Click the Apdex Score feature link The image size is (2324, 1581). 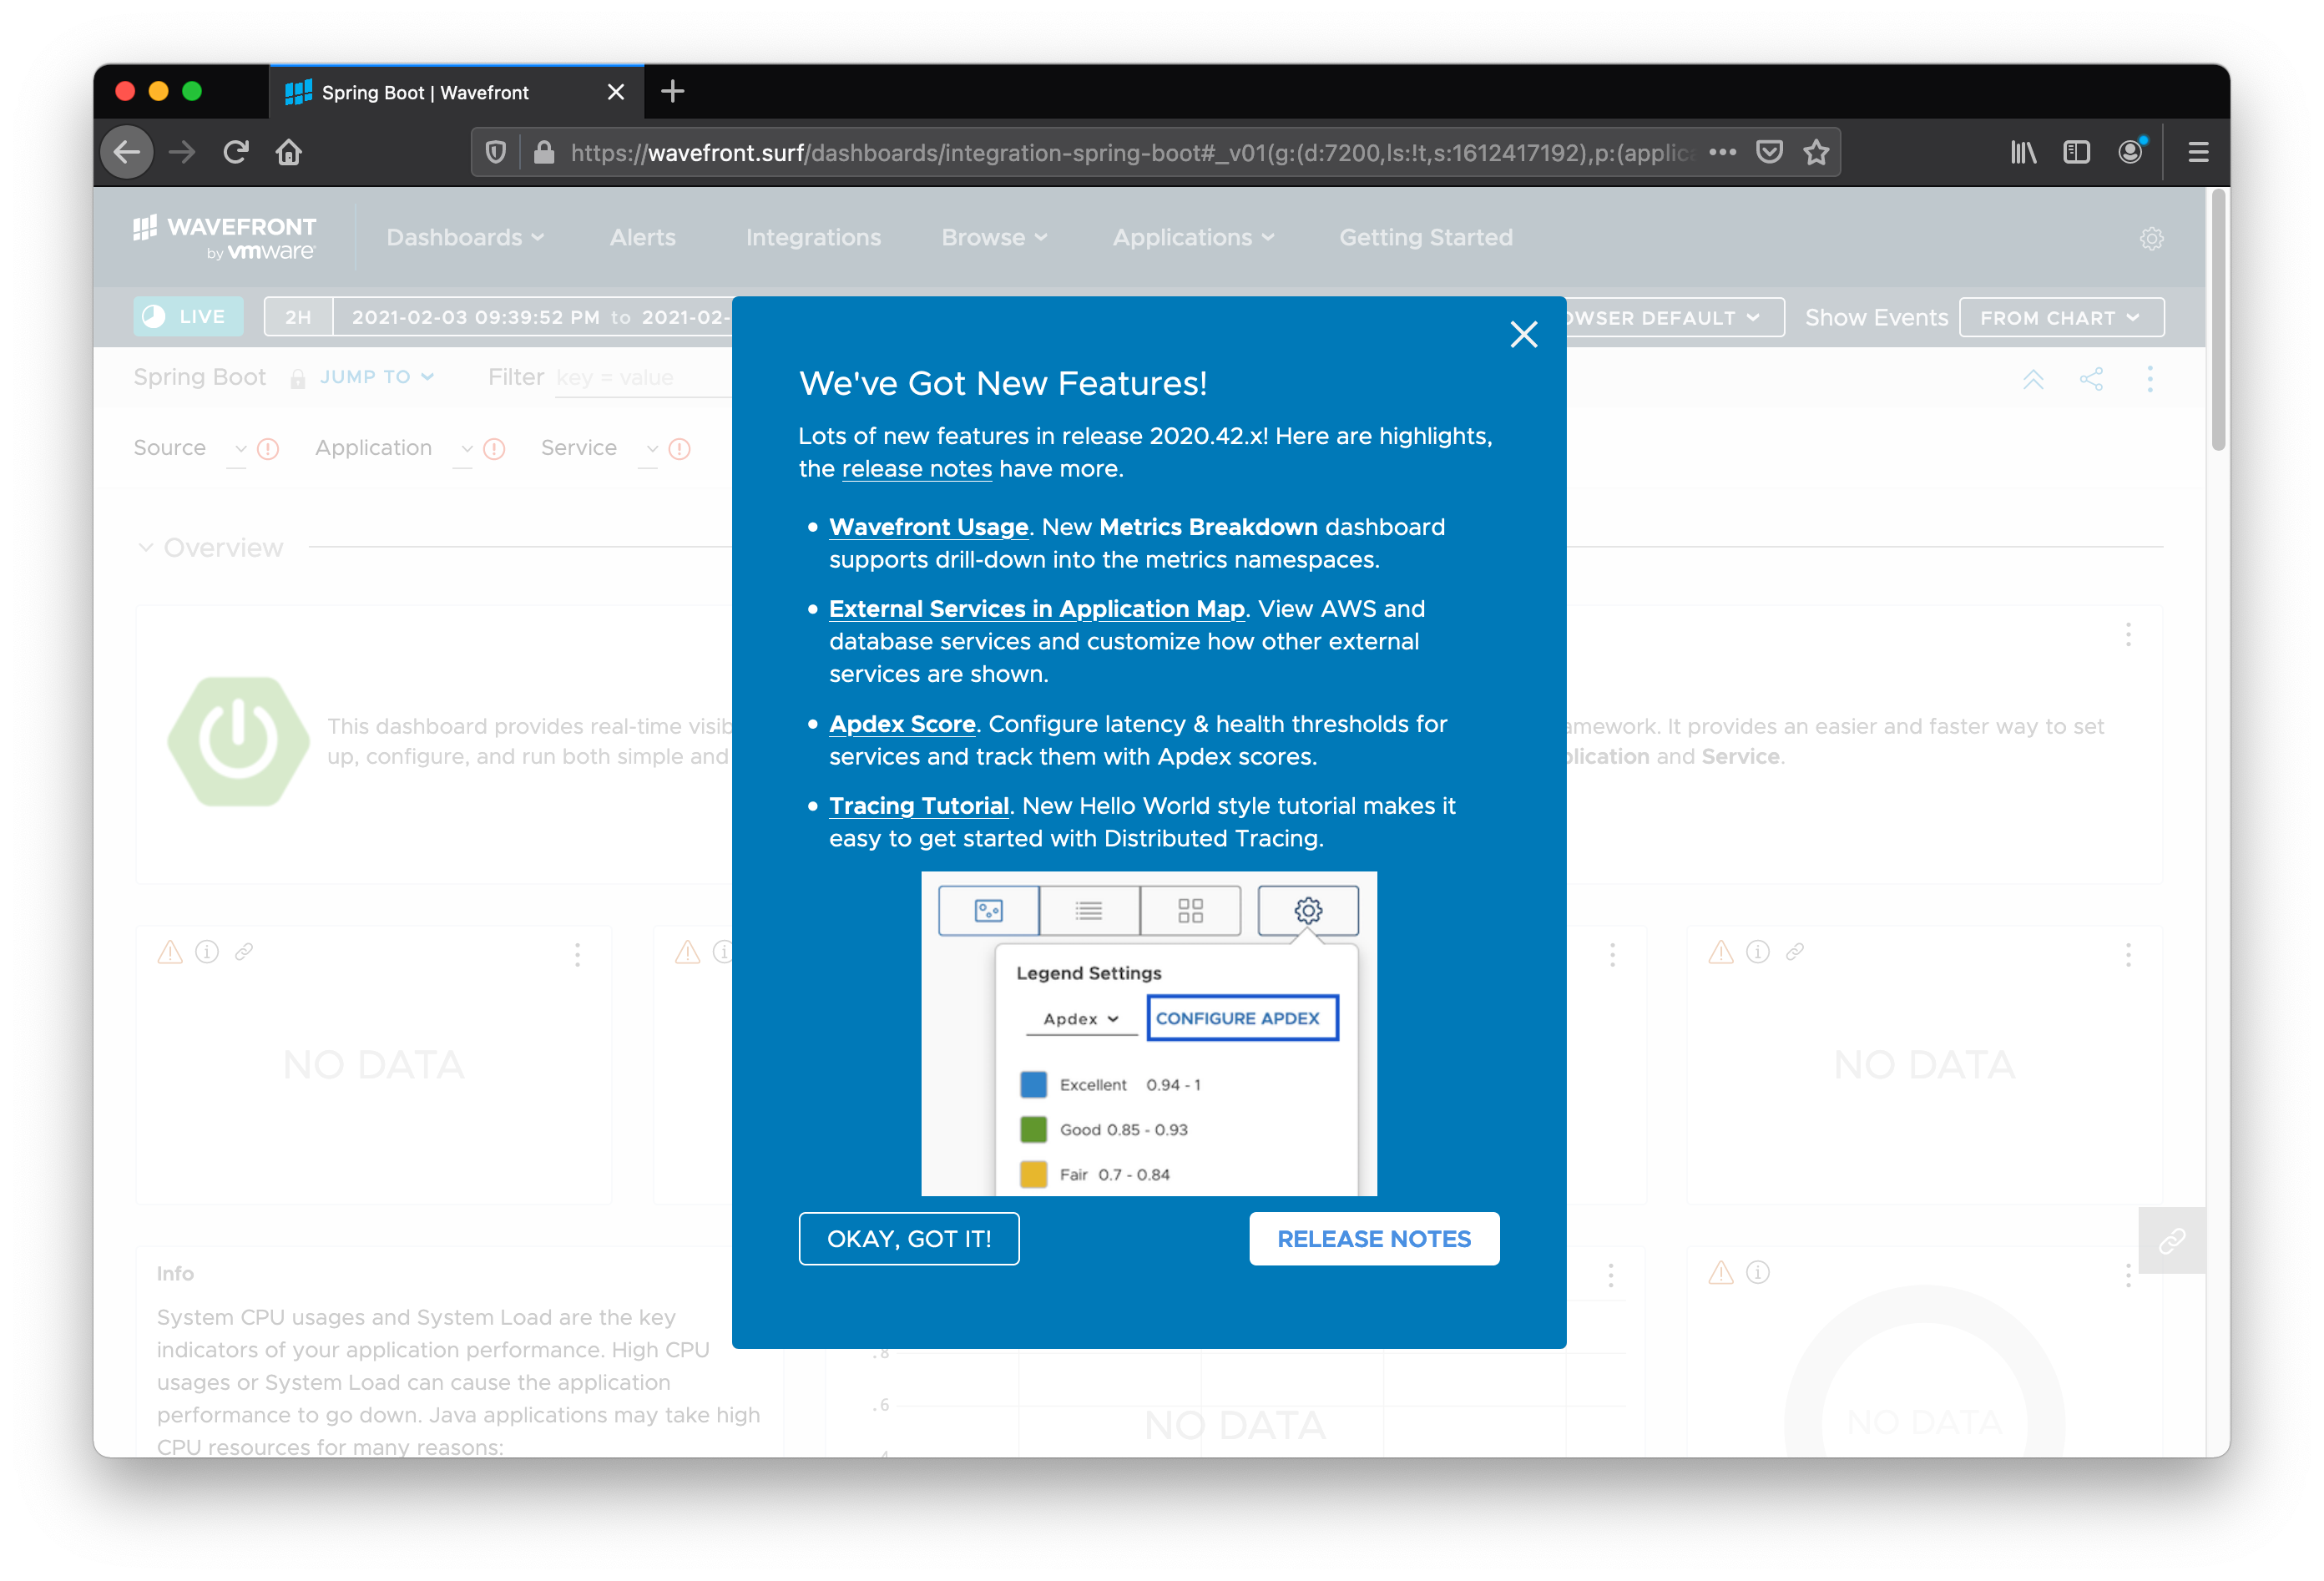[902, 722]
